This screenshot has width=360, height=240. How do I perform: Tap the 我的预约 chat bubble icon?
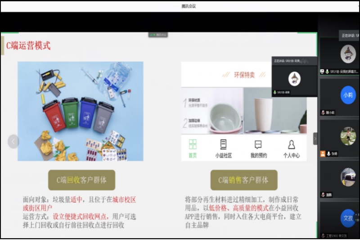coord(258,145)
